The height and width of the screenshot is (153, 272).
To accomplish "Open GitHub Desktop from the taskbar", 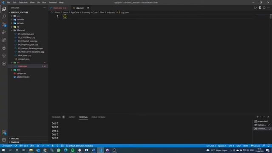I will [x=107, y=150].
